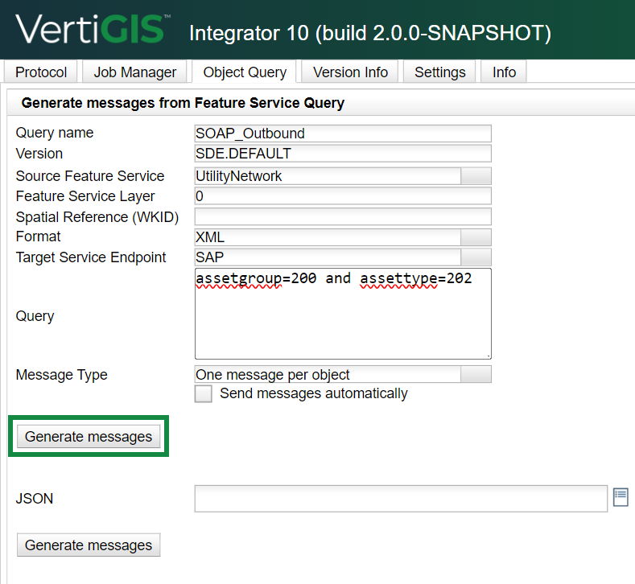Click the Version input field

(x=343, y=154)
